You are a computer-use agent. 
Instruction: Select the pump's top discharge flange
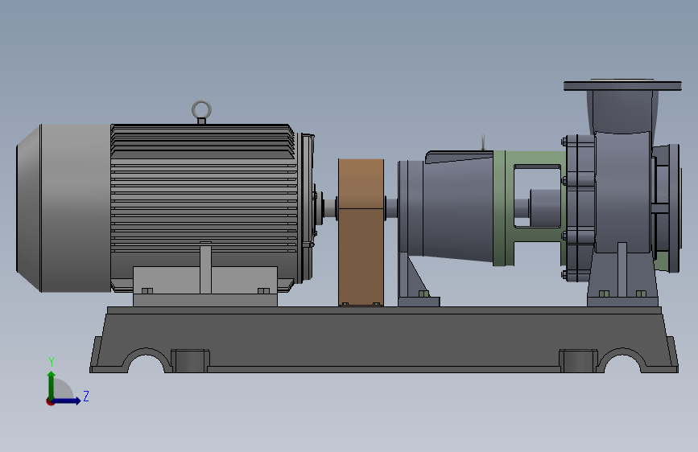(x=622, y=85)
